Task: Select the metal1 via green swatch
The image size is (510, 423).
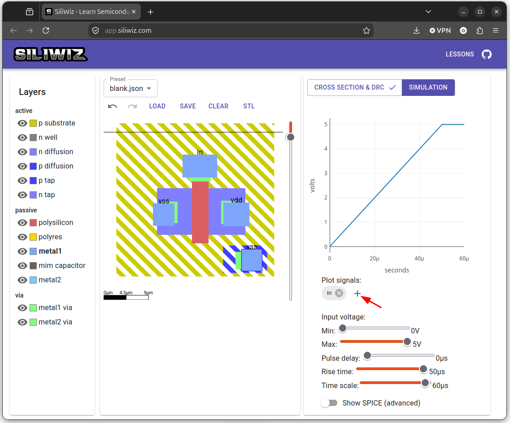Action: tap(33, 308)
